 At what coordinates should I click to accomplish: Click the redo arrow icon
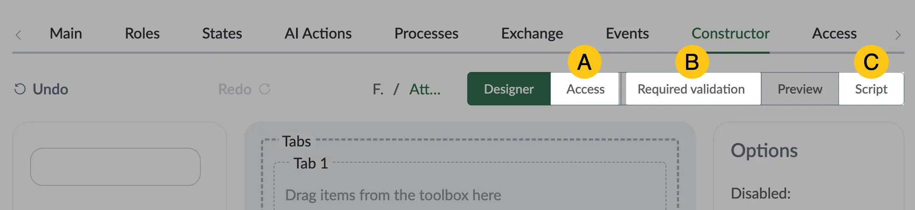point(265,89)
